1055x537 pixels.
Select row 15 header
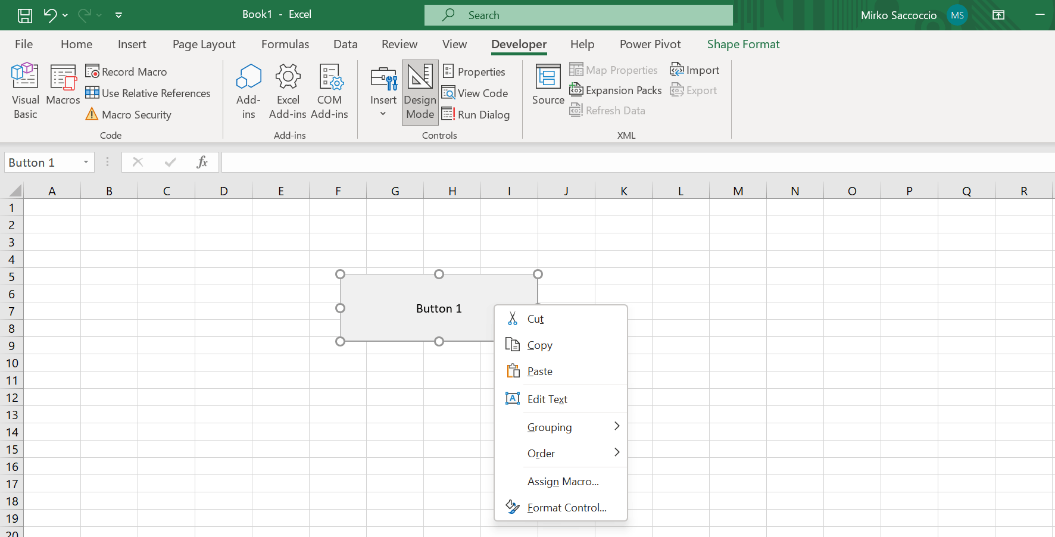pos(11,449)
